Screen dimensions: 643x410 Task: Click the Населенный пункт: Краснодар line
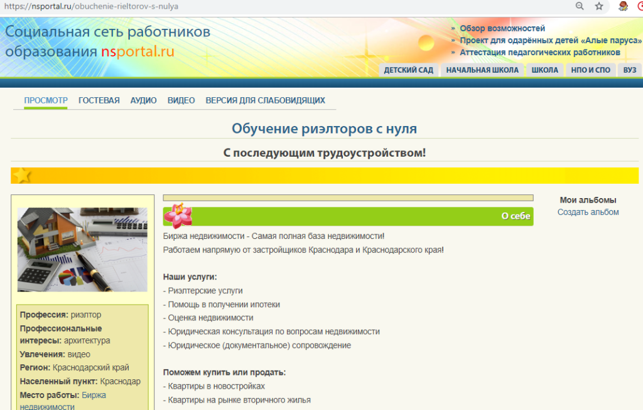[x=80, y=381]
